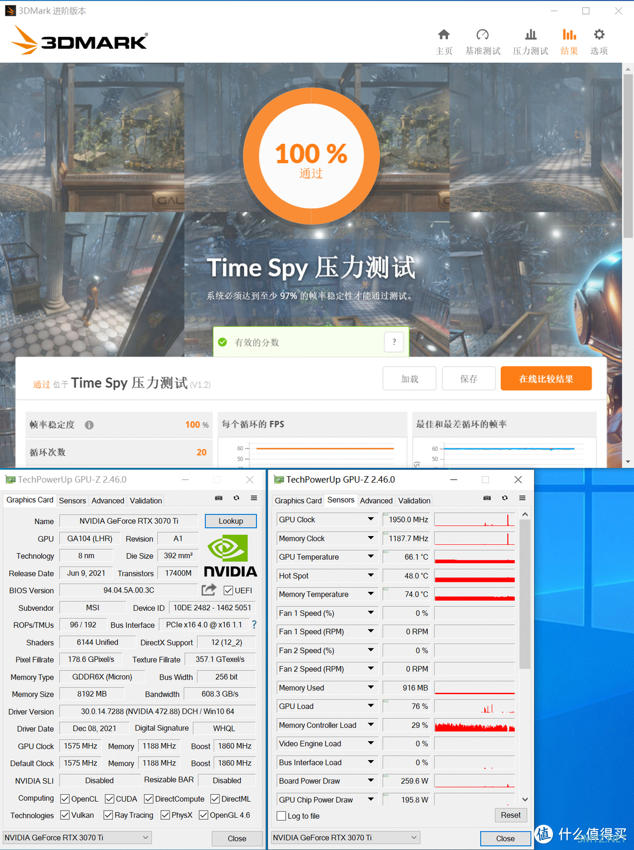Image resolution: width=634 pixels, height=850 pixels.
Task: Toggle the OpenCL checkbox
Action: coord(65,798)
